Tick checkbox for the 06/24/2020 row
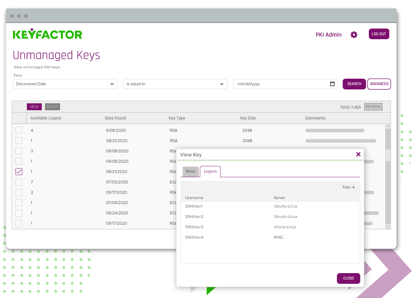Viewport: 416px width, 298px height. pos(19,213)
